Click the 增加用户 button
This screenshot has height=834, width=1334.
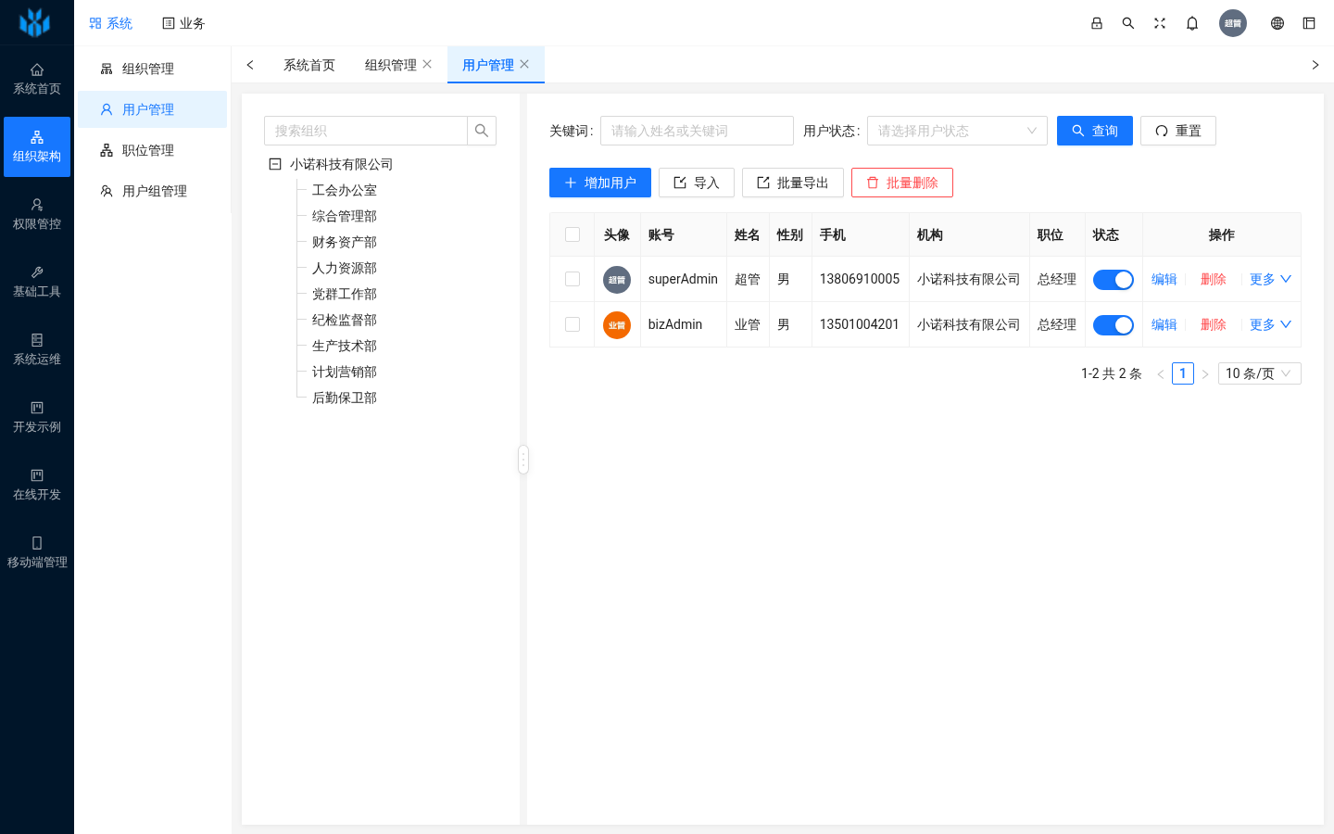(600, 183)
